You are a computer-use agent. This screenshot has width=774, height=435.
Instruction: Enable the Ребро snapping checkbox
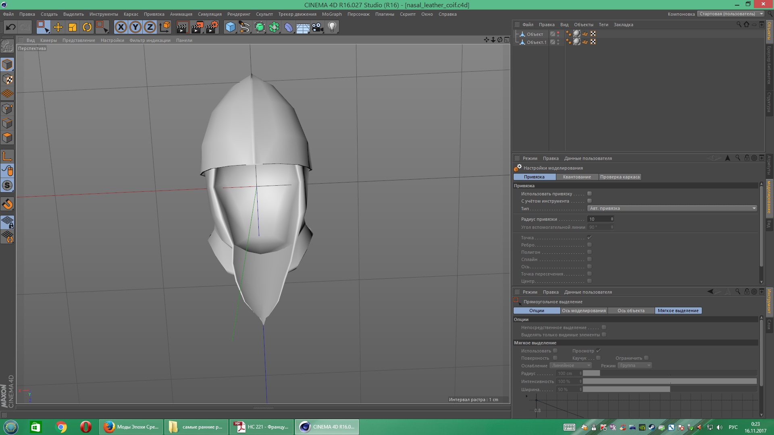[589, 245]
